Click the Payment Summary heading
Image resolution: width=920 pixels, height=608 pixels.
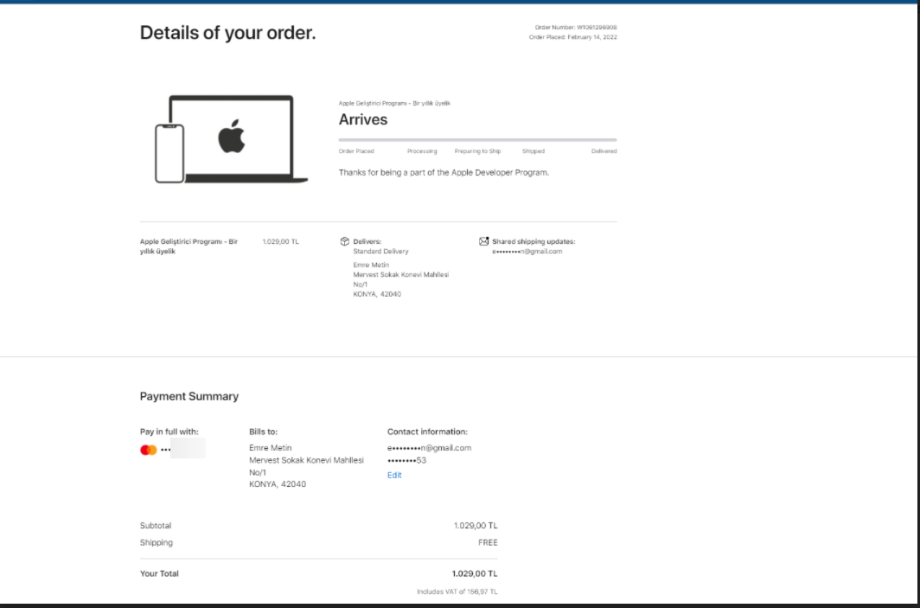pos(189,396)
